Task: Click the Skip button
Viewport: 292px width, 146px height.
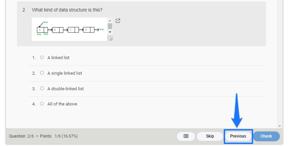Action: (210, 136)
